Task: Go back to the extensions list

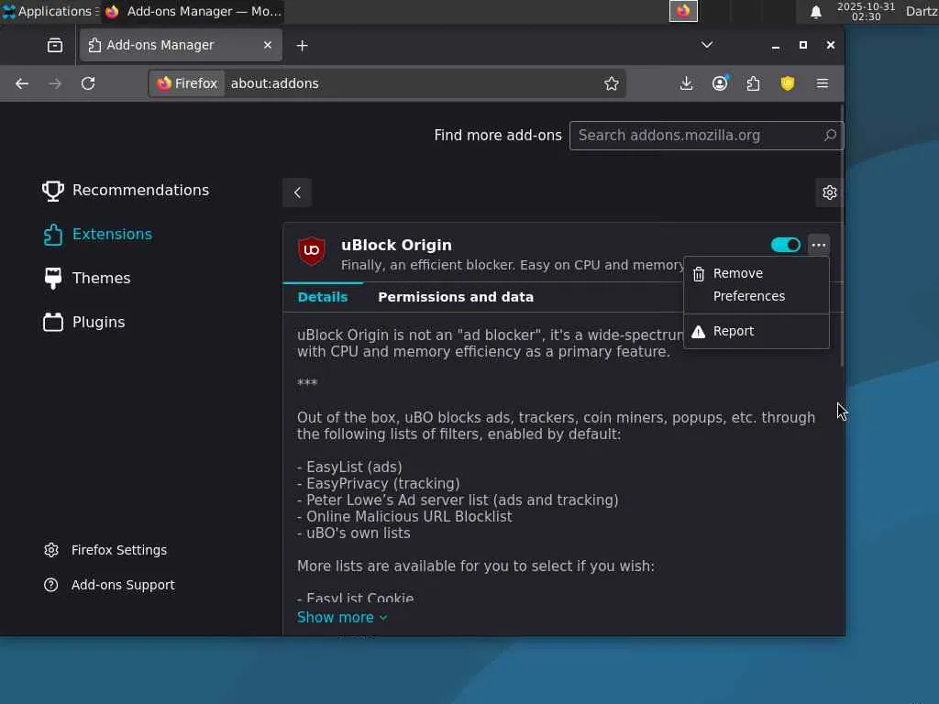Action: tap(297, 192)
